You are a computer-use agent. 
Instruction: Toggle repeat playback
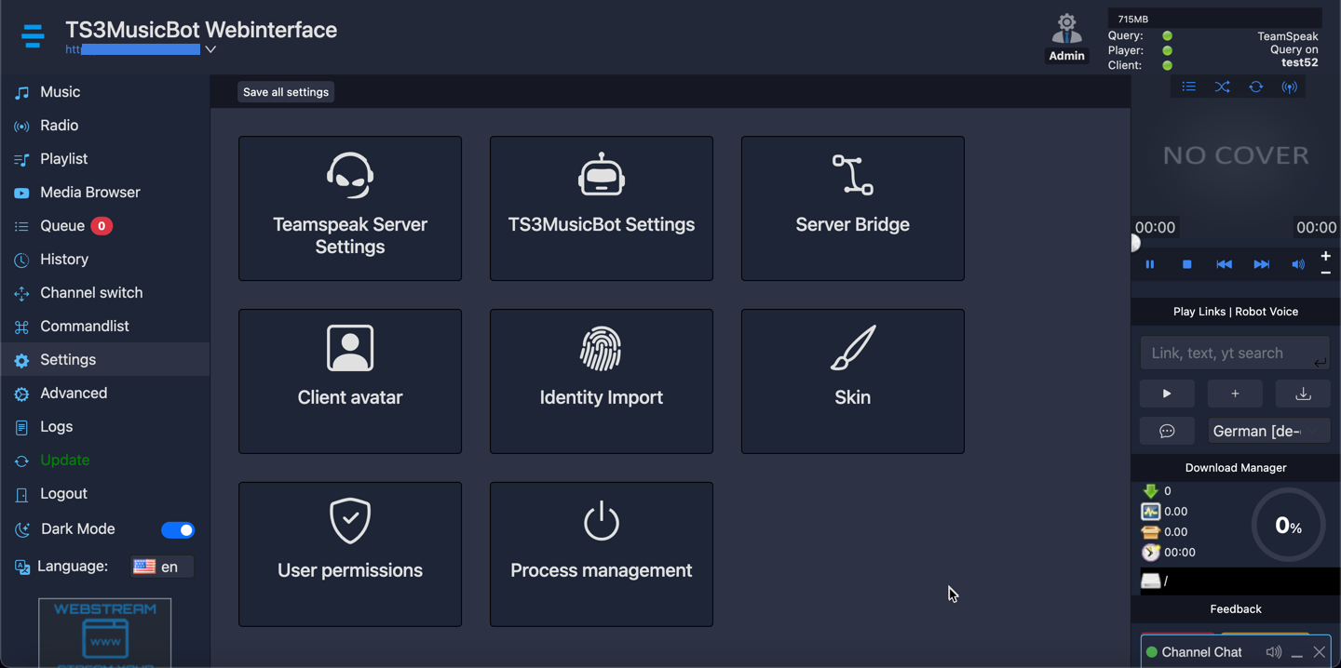click(x=1256, y=87)
